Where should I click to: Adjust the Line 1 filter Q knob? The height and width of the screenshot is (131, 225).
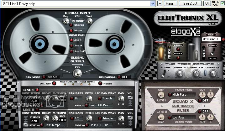point(211,95)
